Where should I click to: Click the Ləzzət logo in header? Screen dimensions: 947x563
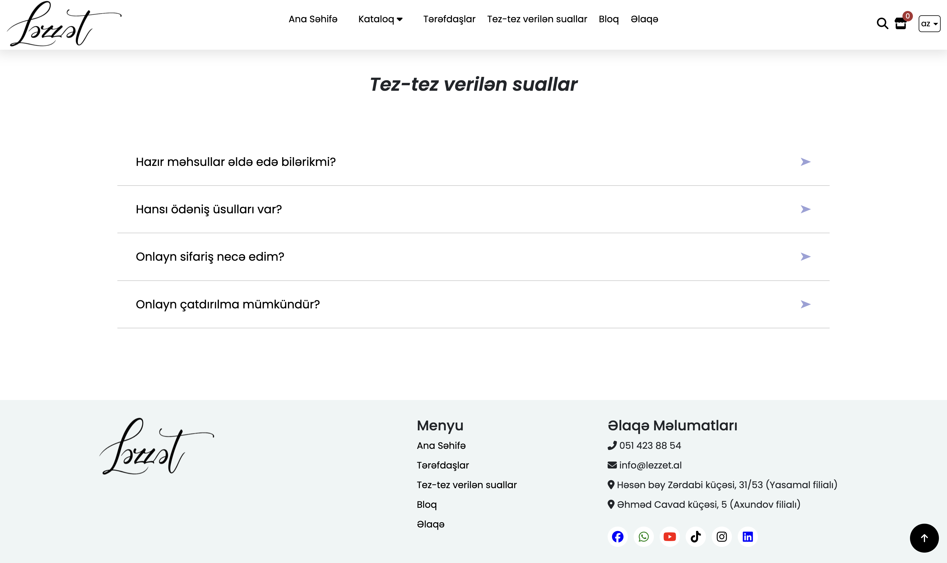coord(64,23)
